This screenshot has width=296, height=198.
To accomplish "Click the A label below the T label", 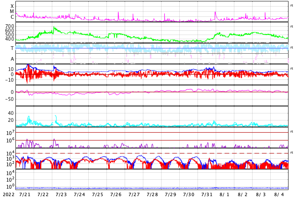I will click(12, 59).
